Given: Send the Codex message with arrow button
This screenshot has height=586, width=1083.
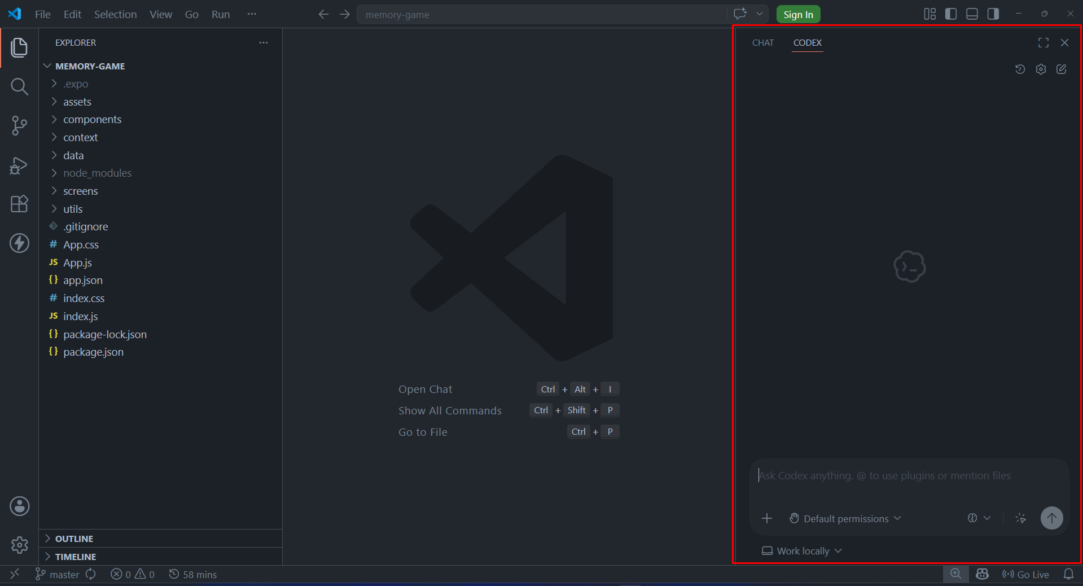Looking at the screenshot, I should pos(1051,518).
